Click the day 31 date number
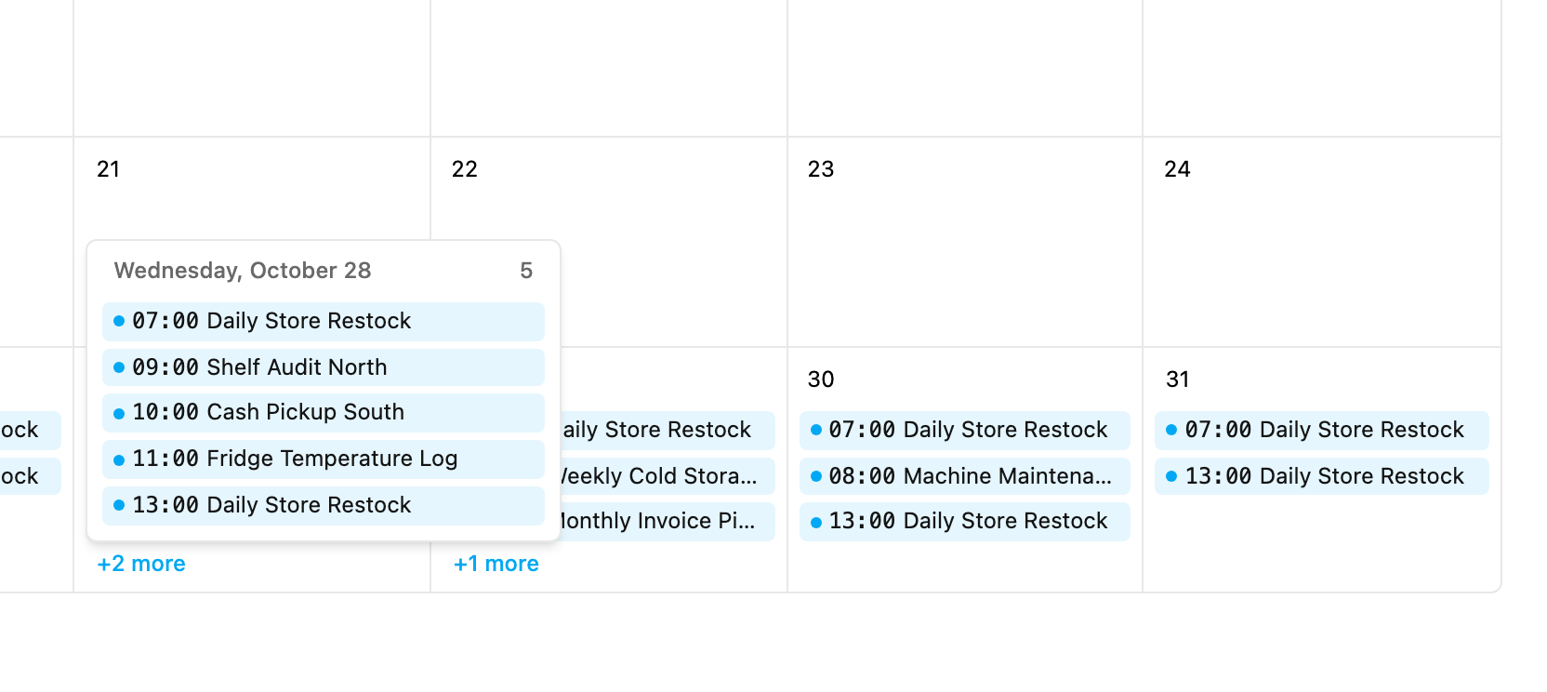This screenshot has width=1547, height=692. point(1178,379)
